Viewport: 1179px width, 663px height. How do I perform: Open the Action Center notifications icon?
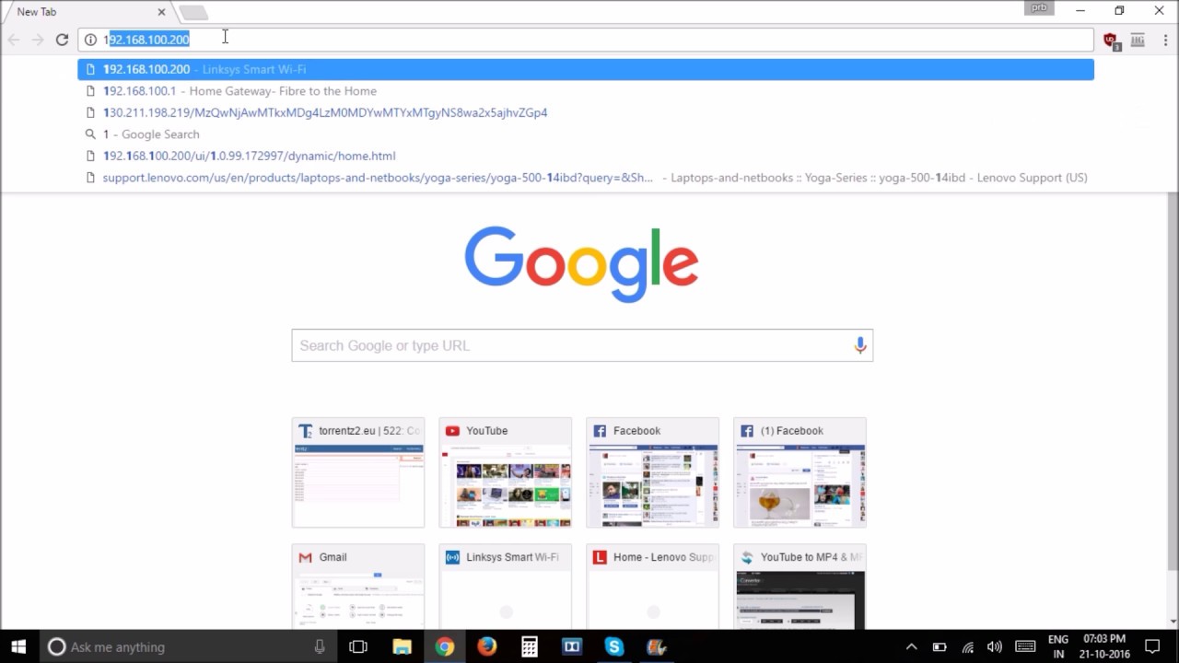tap(1152, 646)
